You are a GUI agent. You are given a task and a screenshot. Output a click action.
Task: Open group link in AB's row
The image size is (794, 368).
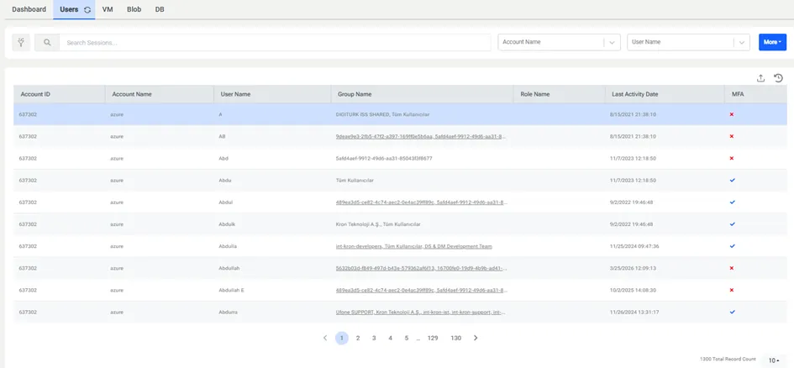(x=421, y=137)
